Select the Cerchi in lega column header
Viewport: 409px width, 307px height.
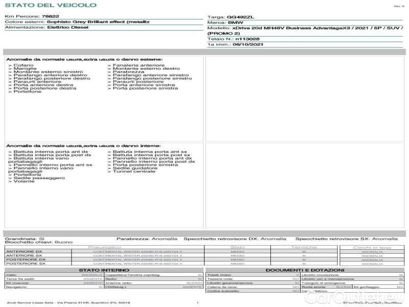(x=372, y=247)
